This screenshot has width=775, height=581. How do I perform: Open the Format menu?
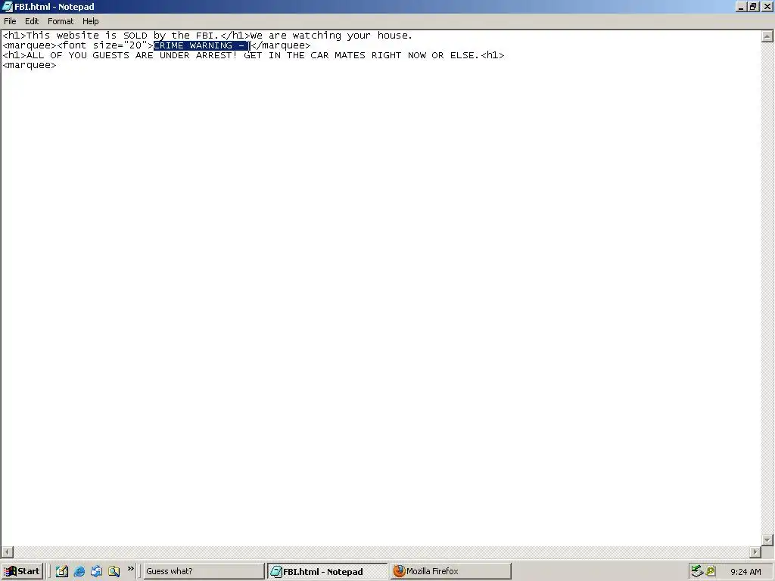[x=61, y=21]
